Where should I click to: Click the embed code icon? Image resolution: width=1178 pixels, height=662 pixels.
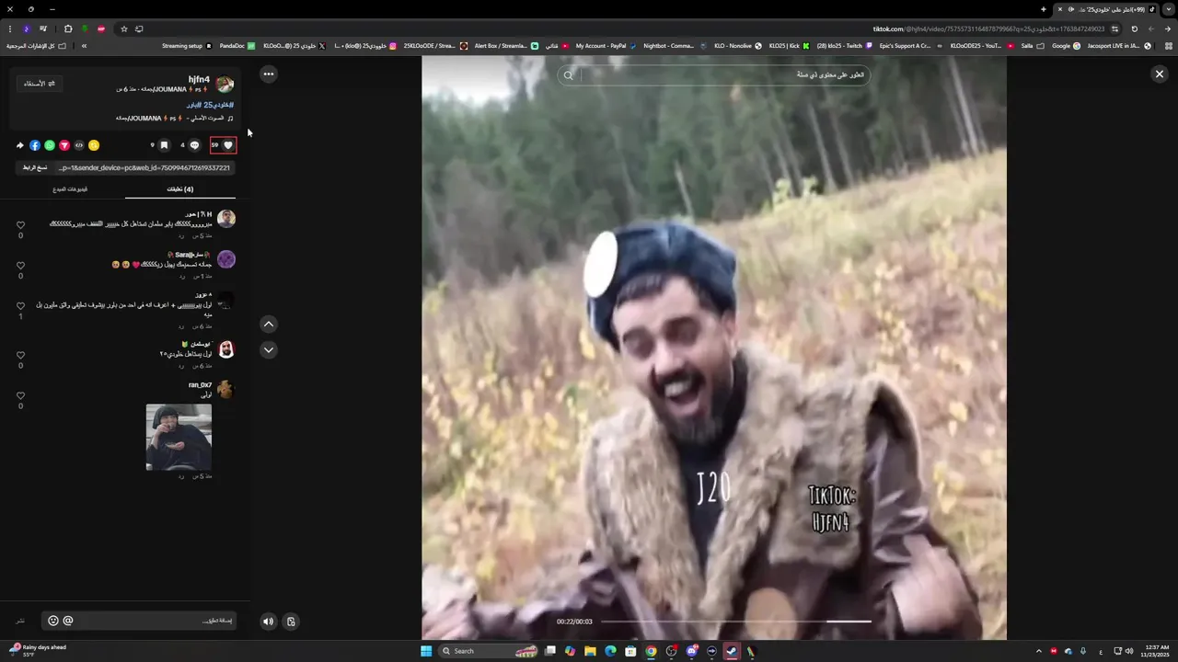(x=79, y=145)
